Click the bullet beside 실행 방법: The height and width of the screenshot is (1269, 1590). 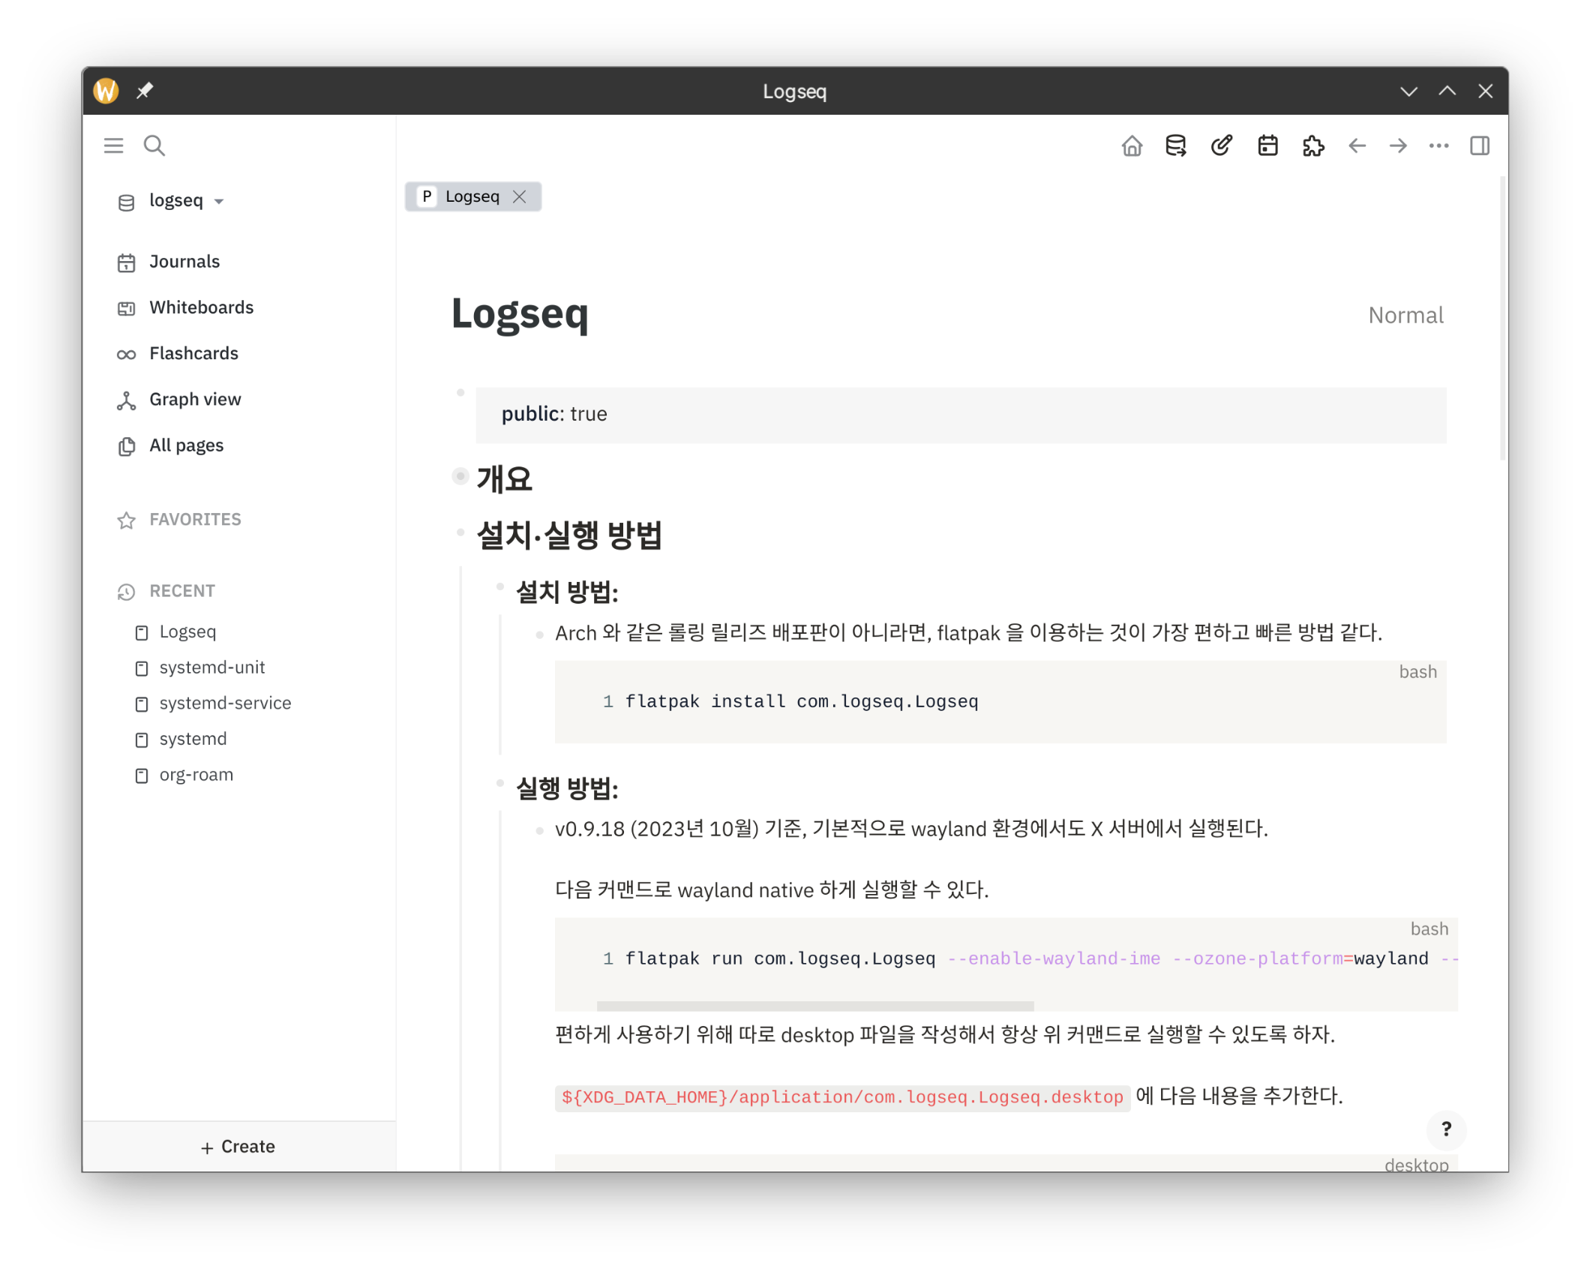pos(499,784)
